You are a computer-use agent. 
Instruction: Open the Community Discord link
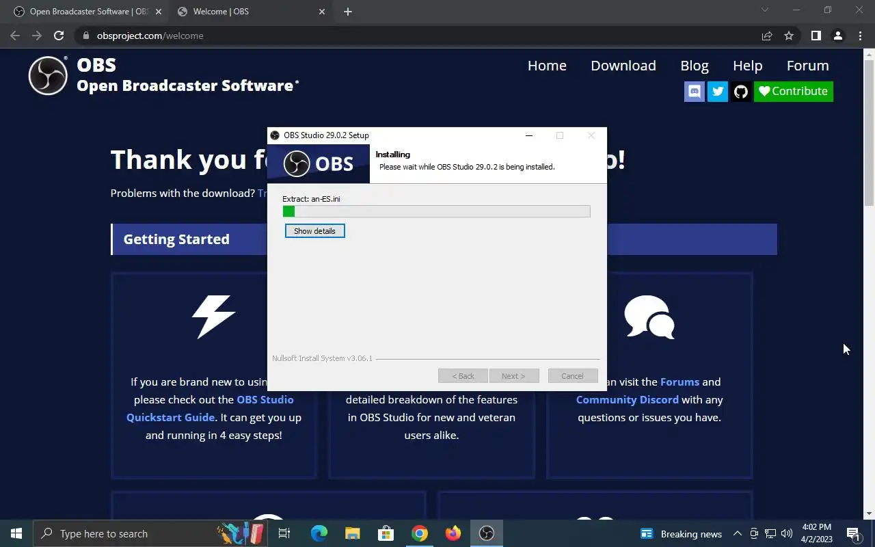point(627,399)
